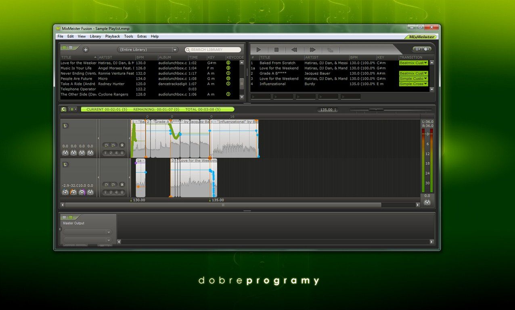Click the master volume knob under the meters
This screenshot has height=310, width=515.
pyautogui.click(x=427, y=203)
